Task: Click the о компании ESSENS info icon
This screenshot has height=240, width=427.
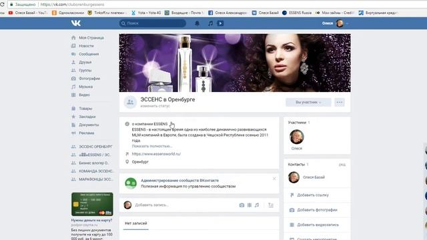Action: pos(127,124)
